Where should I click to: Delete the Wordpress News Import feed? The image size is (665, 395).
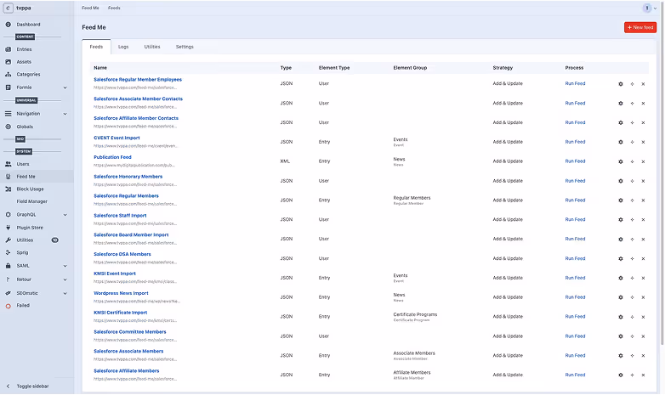coord(643,297)
